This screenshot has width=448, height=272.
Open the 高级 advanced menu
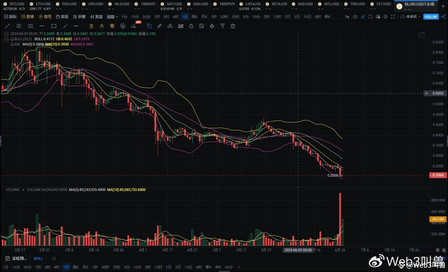pyautogui.click(x=62, y=17)
